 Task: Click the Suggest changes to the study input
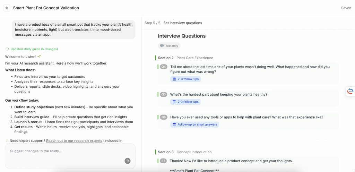tap(66, 151)
